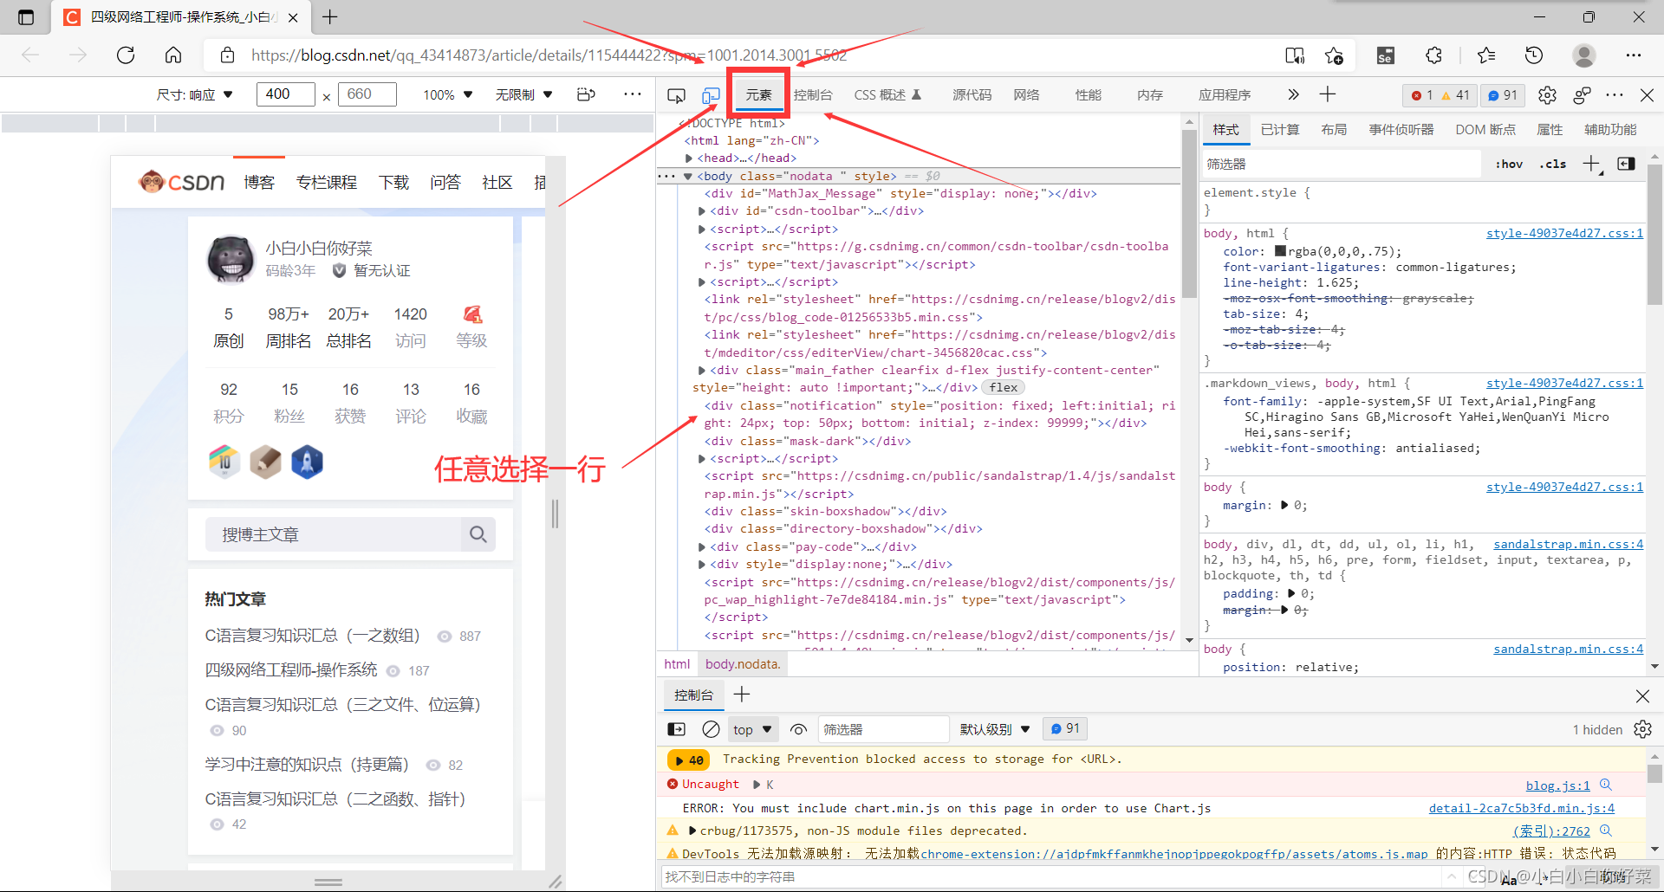Switch to the 控制台 tab in top bar
Image resolution: width=1664 pixels, height=892 pixels.
813,94
